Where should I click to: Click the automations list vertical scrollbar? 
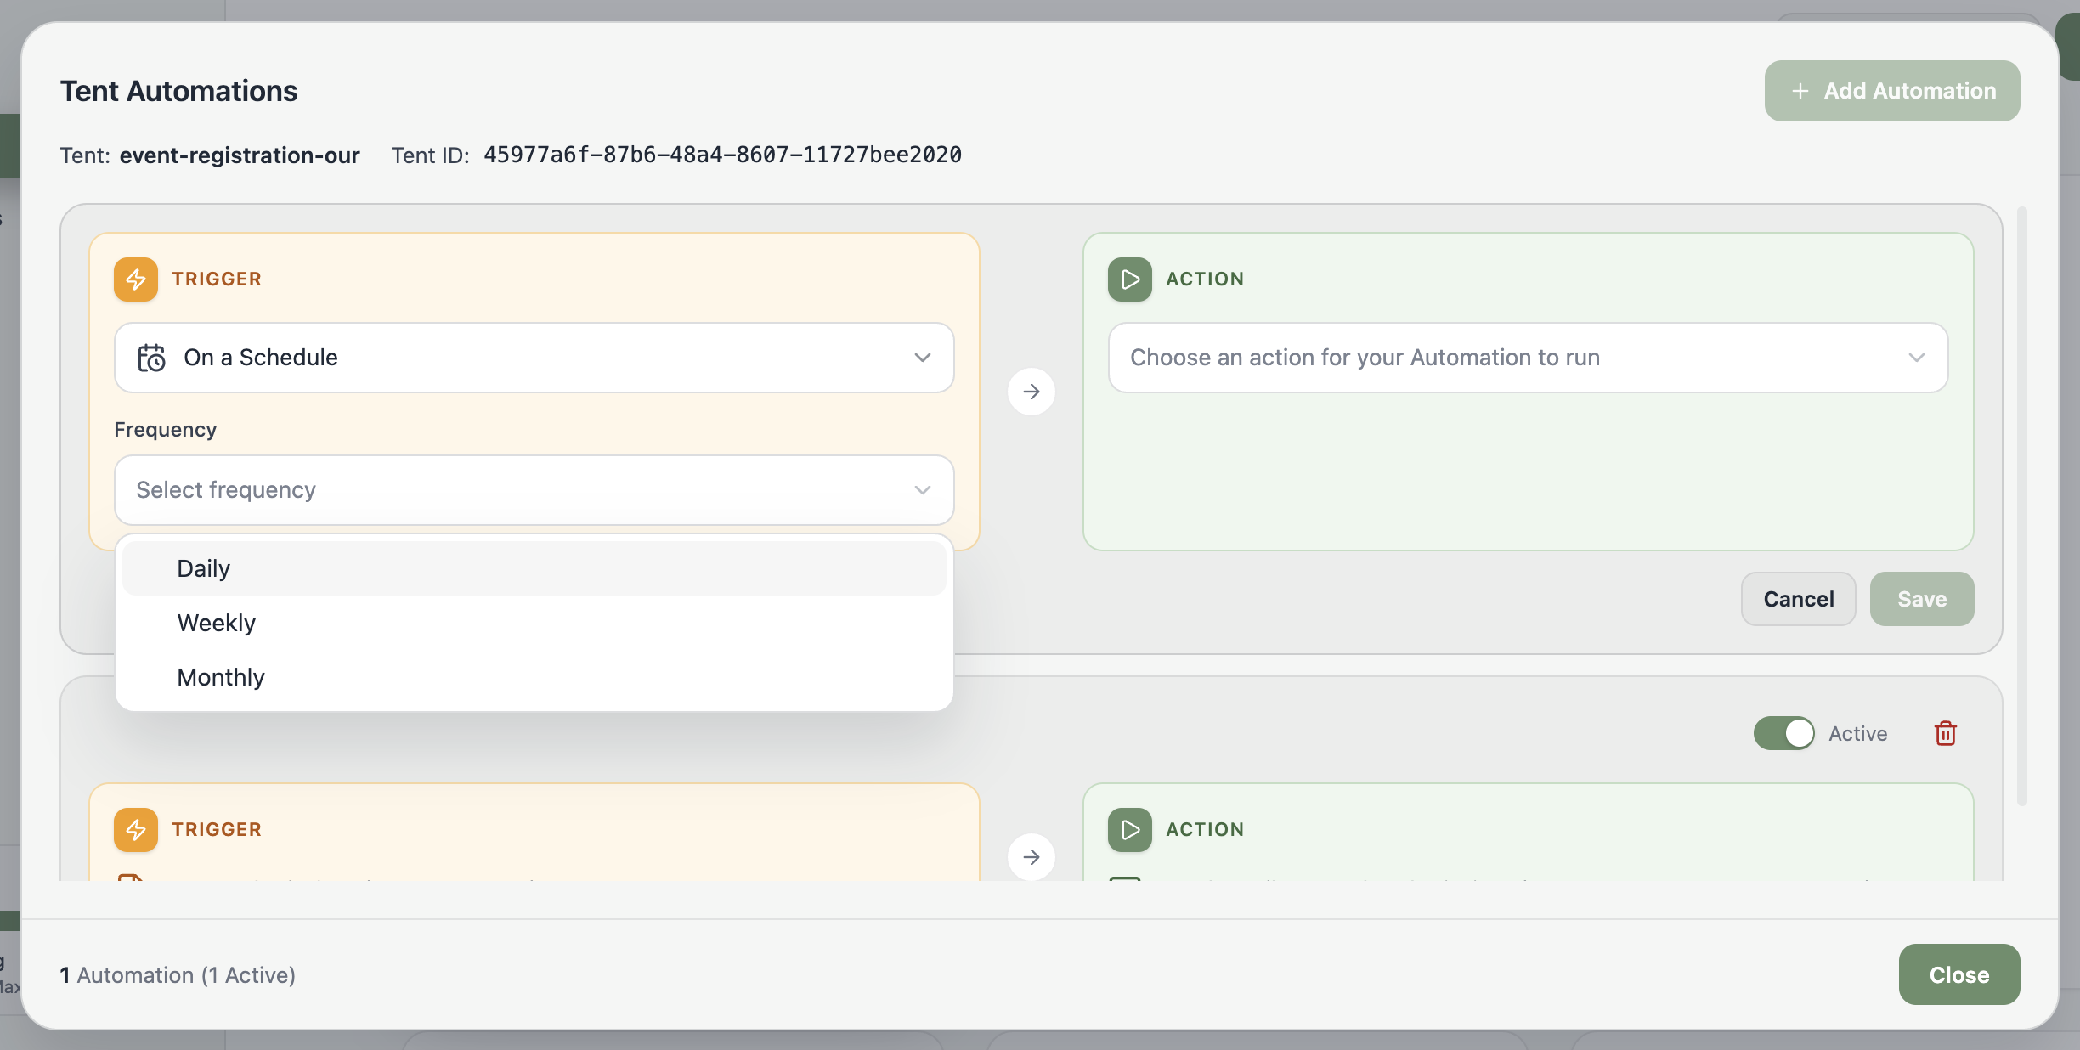coord(2022,505)
